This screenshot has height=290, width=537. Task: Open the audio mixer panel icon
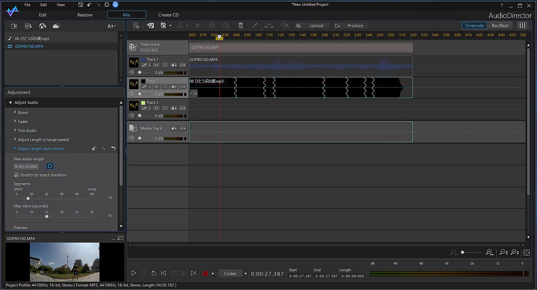[522, 25]
